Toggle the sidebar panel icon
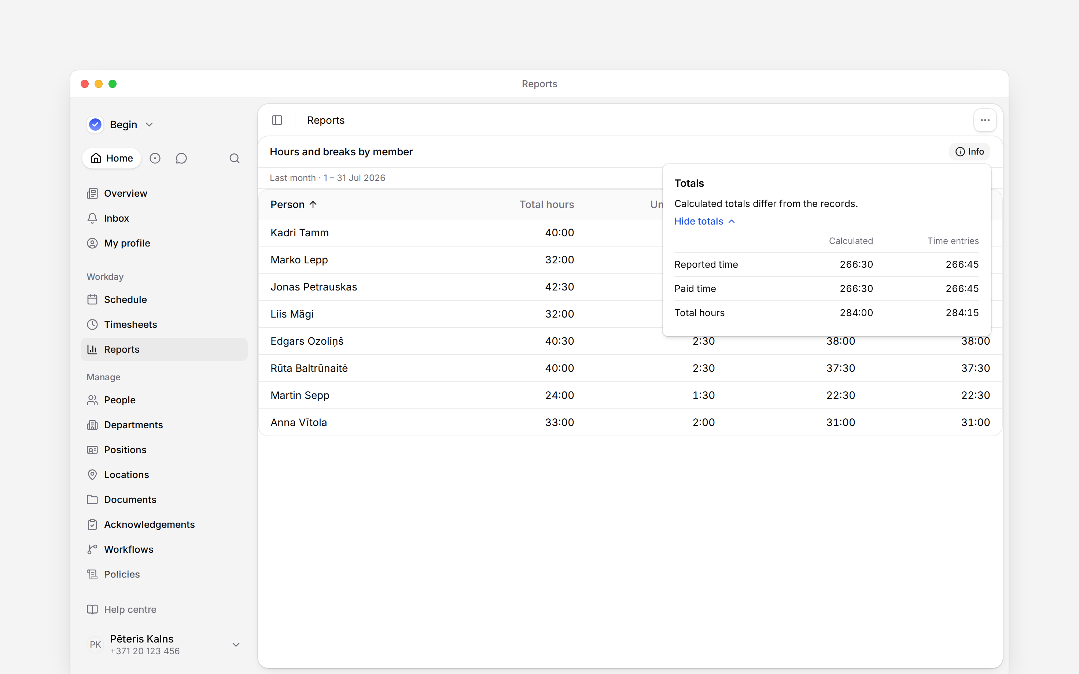This screenshot has height=674, width=1079. click(x=277, y=121)
